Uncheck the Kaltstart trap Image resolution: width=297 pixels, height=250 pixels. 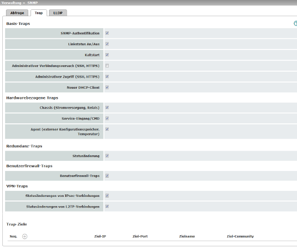point(107,55)
